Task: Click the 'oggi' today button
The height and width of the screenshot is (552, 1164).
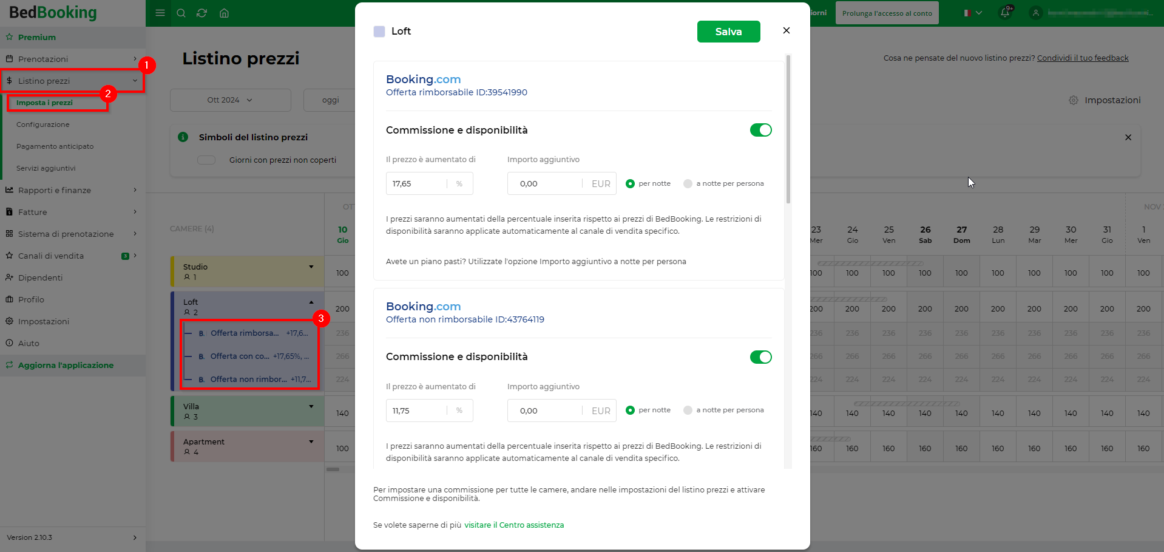Action: 330,100
